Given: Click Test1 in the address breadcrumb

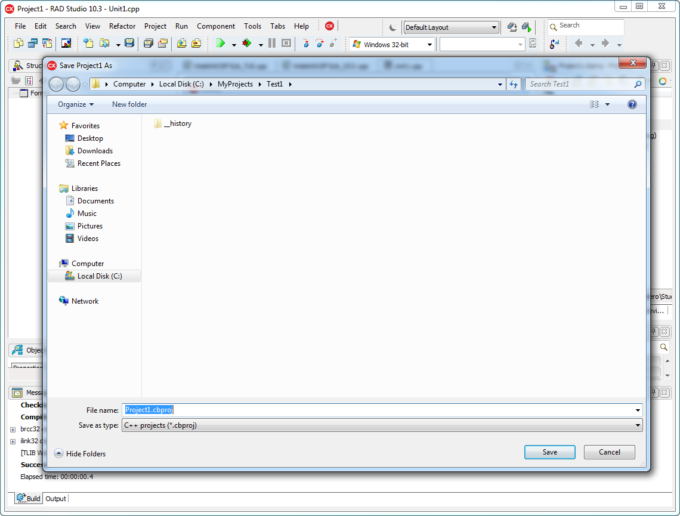Looking at the screenshot, I should 274,84.
